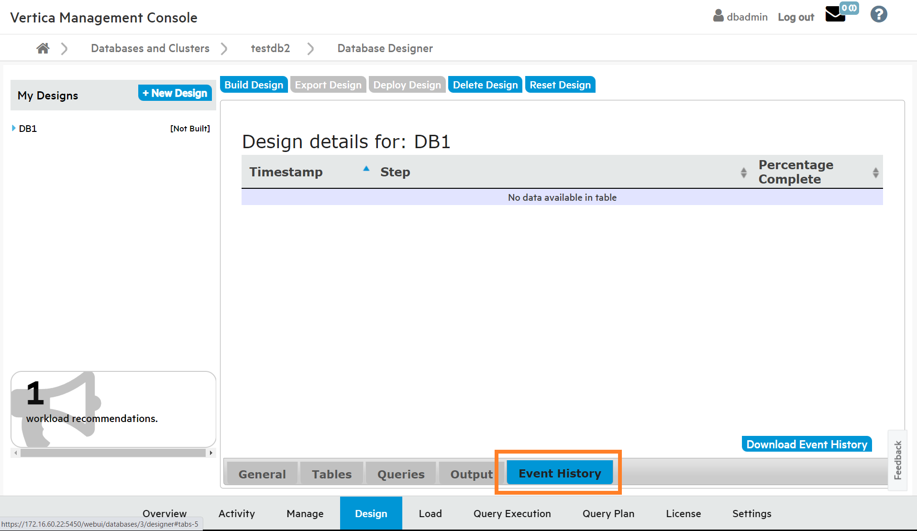Click the home icon in breadcrumb
The height and width of the screenshot is (531, 917).
pyautogui.click(x=43, y=48)
